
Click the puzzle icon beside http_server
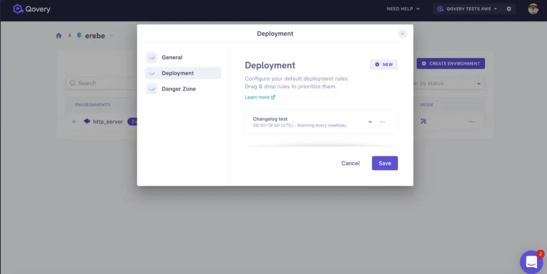pyautogui.click(x=87, y=121)
